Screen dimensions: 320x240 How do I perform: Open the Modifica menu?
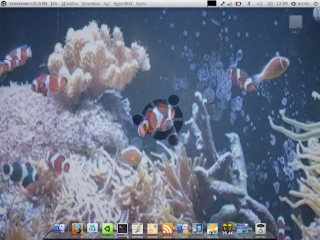(69, 4)
